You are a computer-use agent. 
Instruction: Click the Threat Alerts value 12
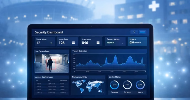point(38,43)
